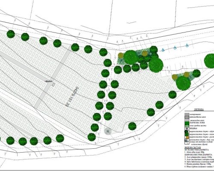Click the ПАРКОВА ЗОНА legend entry text
214x171 pixels.
(197, 123)
